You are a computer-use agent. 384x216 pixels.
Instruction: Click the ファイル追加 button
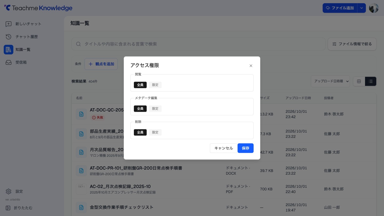tap(340, 8)
